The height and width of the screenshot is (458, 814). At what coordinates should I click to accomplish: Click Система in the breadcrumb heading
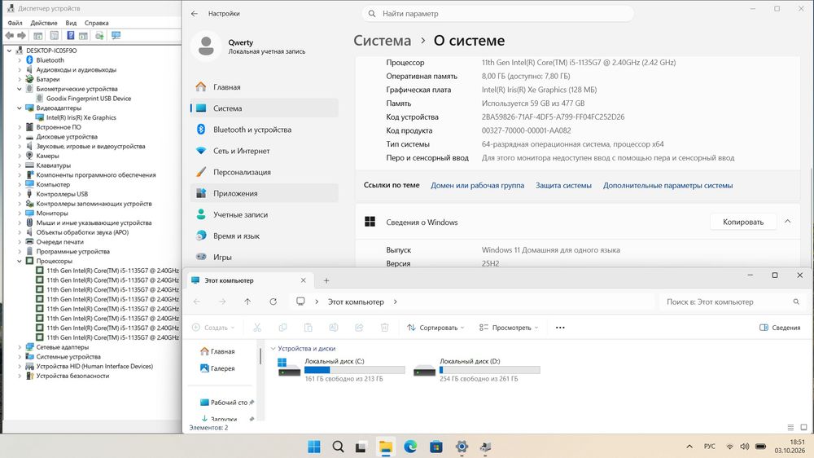point(382,41)
